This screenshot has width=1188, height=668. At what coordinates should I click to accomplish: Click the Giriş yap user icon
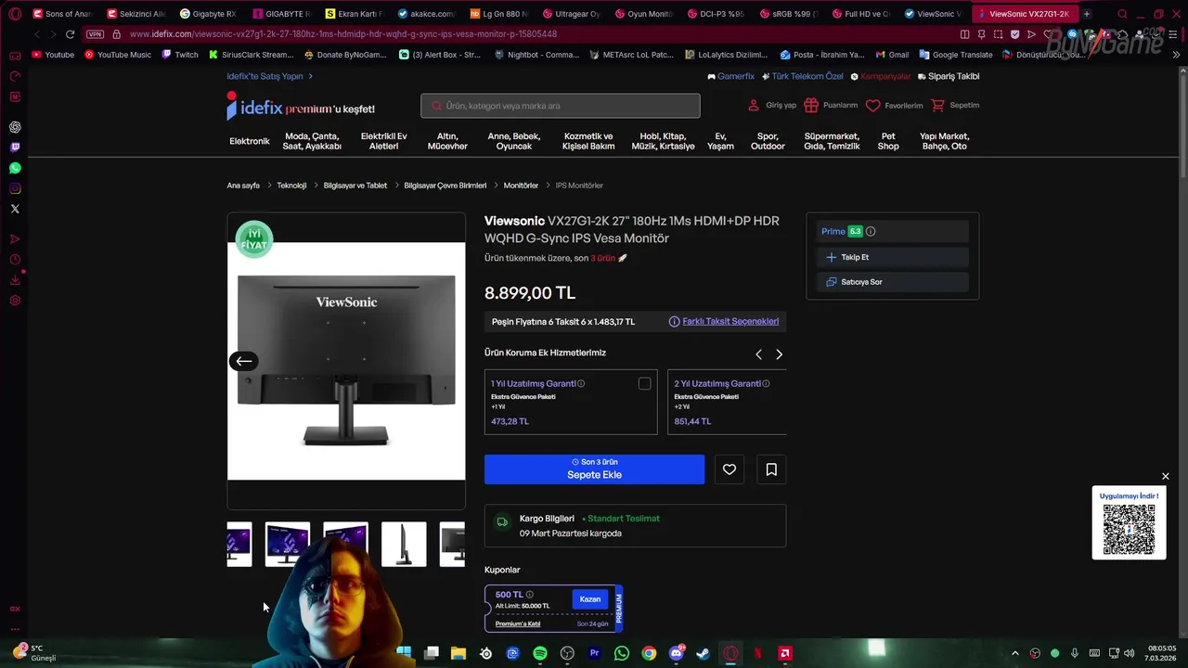click(x=754, y=106)
